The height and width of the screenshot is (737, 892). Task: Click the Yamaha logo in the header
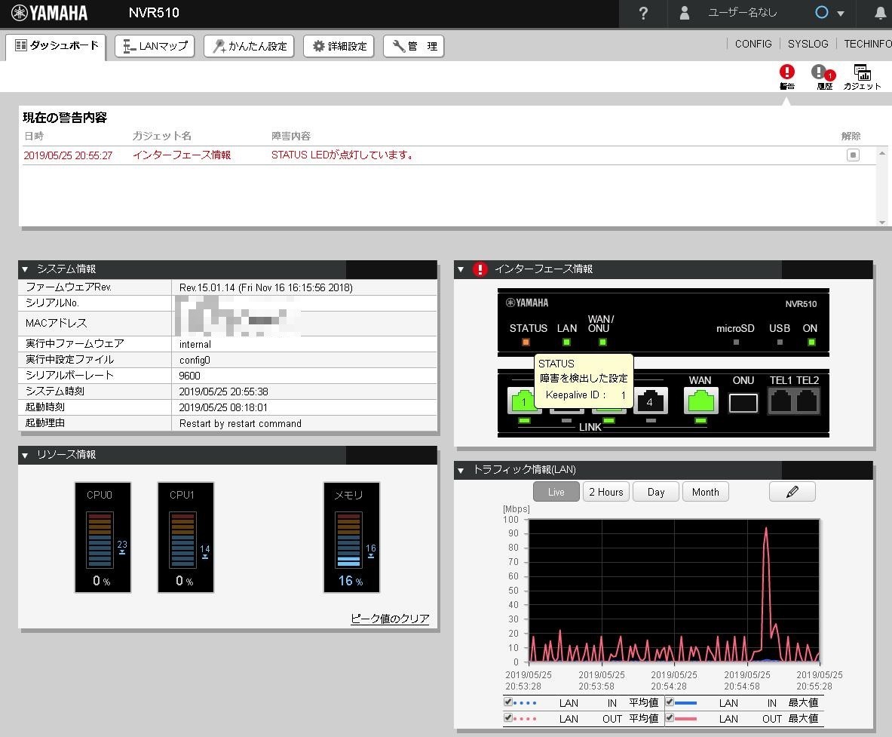tap(50, 13)
